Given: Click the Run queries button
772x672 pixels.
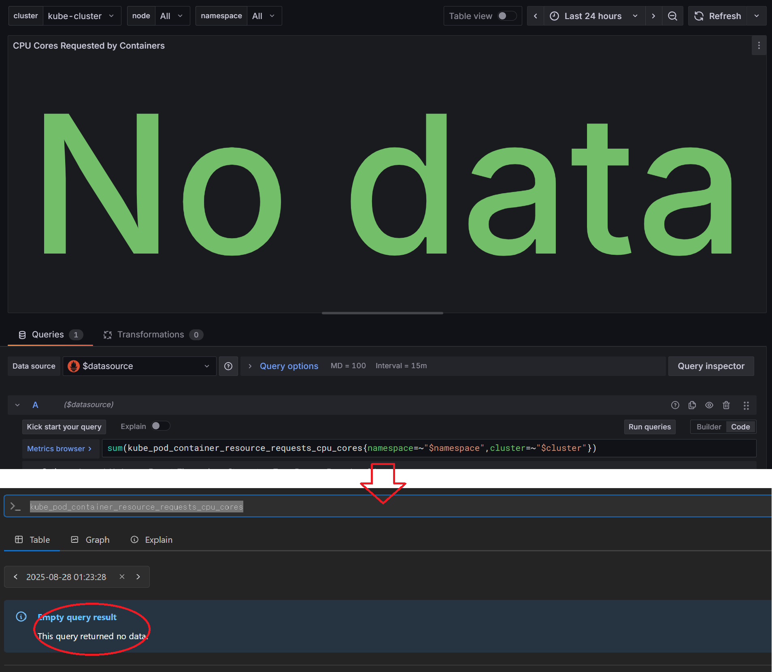Looking at the screenshot, I should point(649,427).
